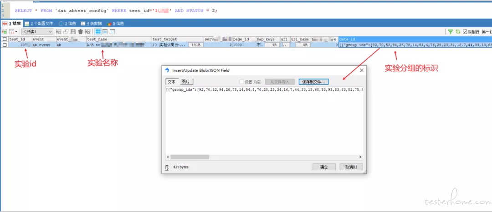
Task: Click the 191B blob button in test_target cell
Action: [196, 45]
